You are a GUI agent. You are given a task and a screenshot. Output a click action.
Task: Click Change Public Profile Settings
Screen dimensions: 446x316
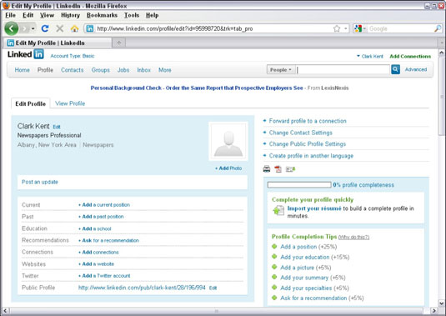click(x=308, y=144)
